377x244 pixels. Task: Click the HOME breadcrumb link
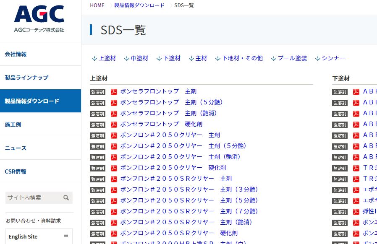click(97, 5)
